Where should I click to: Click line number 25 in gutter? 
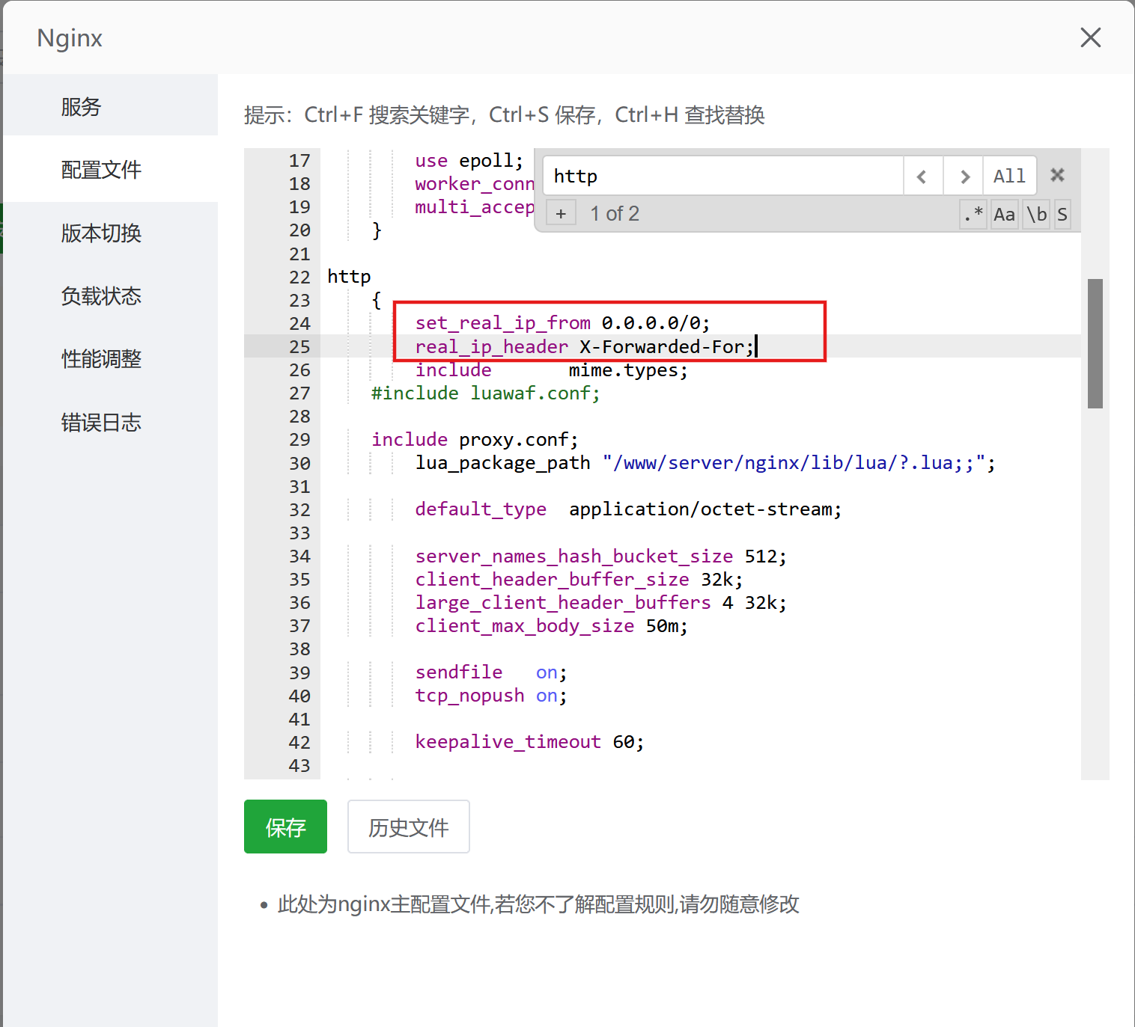[299, 347]
